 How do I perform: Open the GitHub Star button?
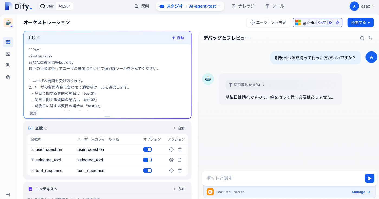tap(47, 6)
